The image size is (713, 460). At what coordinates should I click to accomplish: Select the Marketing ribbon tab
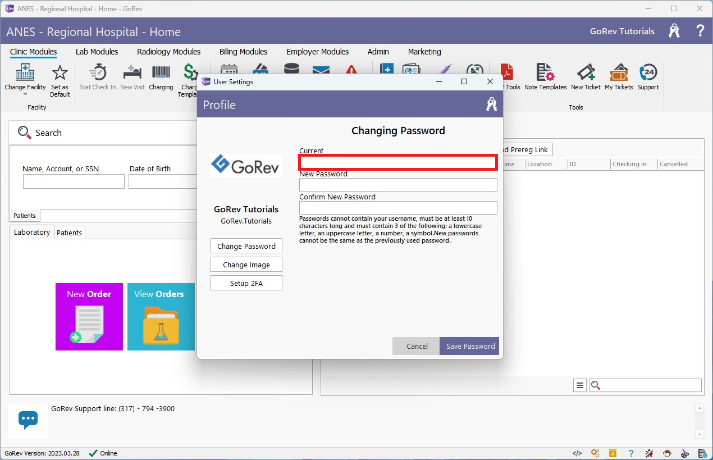tap(424, 52)
